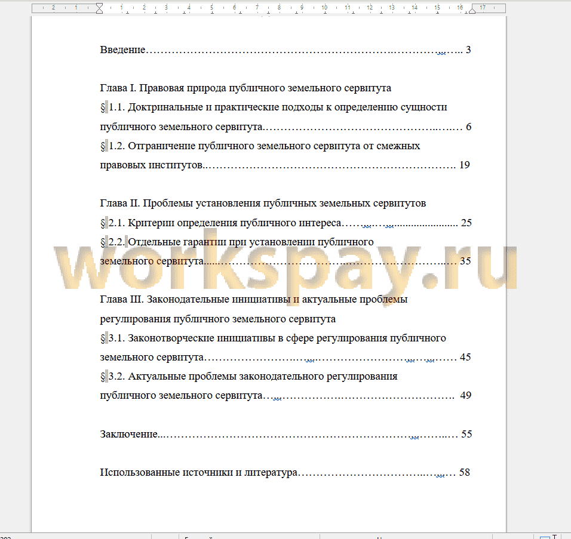Click the line "регулирования публичного земельного сервитута"

218,319
